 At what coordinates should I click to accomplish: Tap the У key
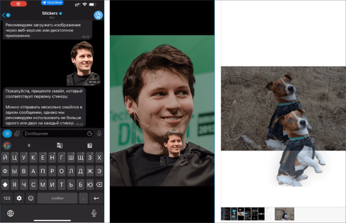tap(24, 158)
